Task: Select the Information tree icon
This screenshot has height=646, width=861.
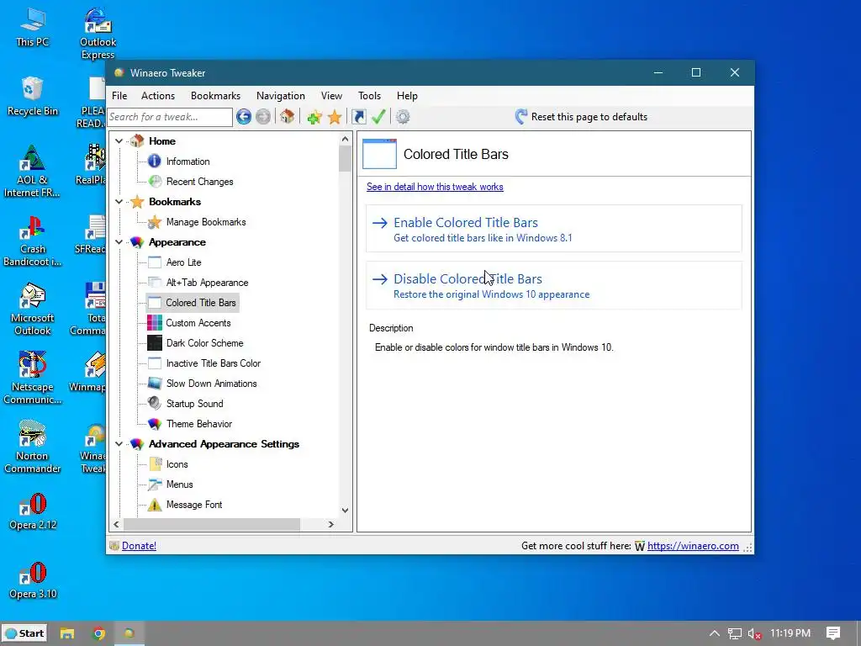Action: pos(155,161)
